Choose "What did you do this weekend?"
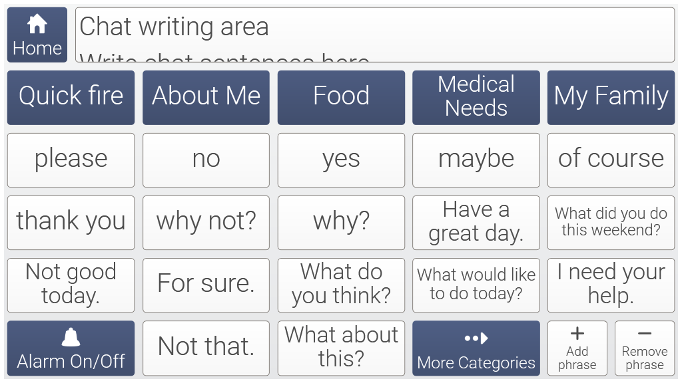This screenshot has width=682, height=383. pos(611,222)
